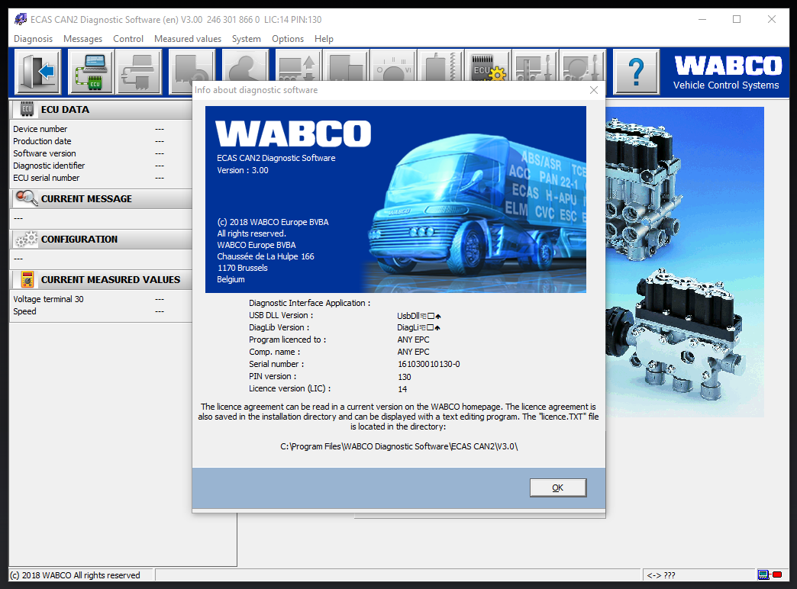The height and width of the screenshot is (589, 797).
Task: Click the PIN version value 130
Action: point(404,377)
